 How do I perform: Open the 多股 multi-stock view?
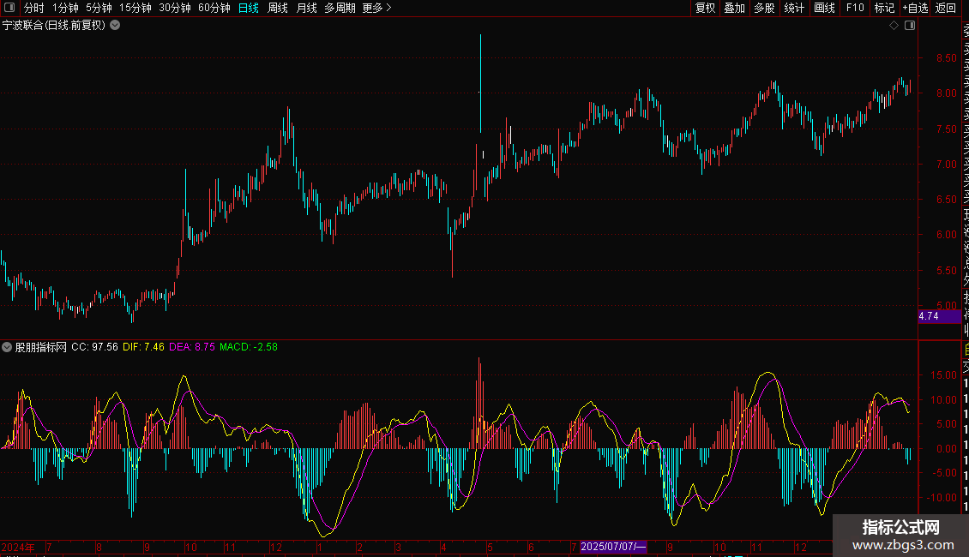tap(764, 8)
